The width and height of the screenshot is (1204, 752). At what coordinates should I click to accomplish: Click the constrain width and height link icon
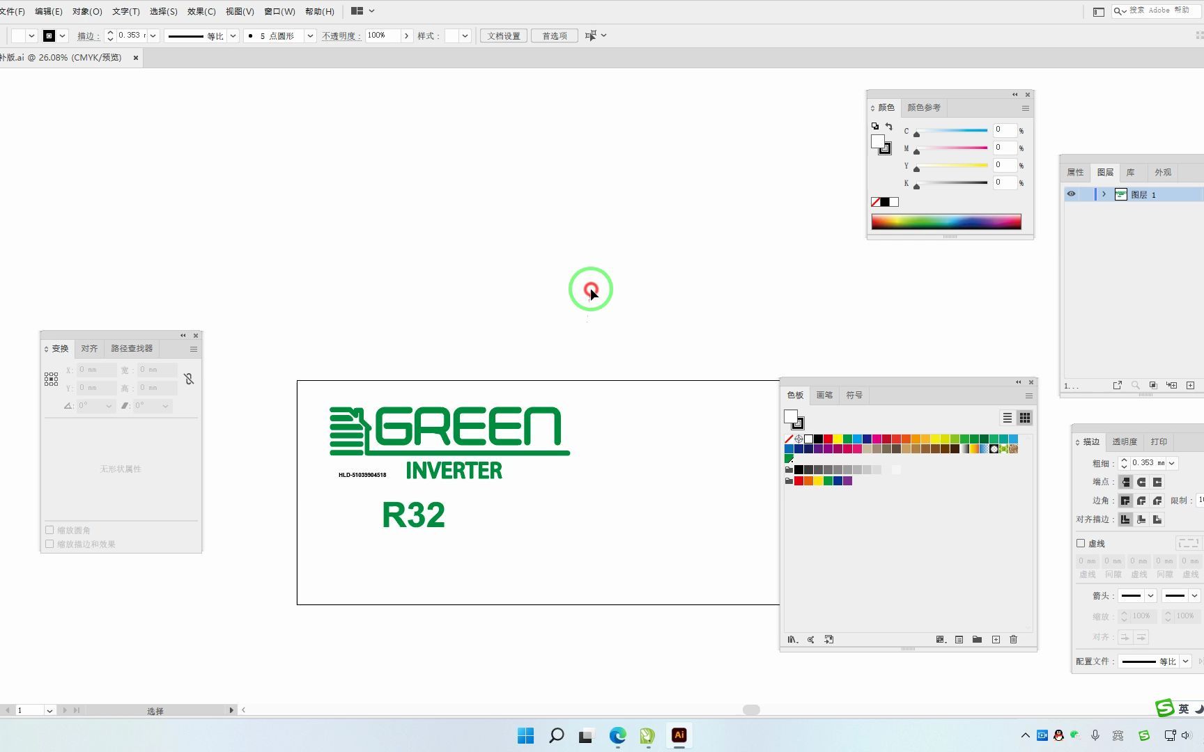point(189,379)
